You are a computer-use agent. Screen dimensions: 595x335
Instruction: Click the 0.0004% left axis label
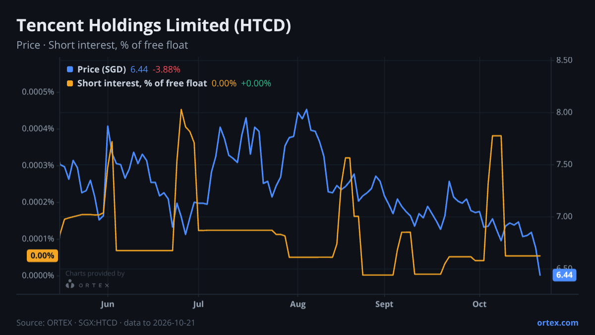click(x=38, y=129)
